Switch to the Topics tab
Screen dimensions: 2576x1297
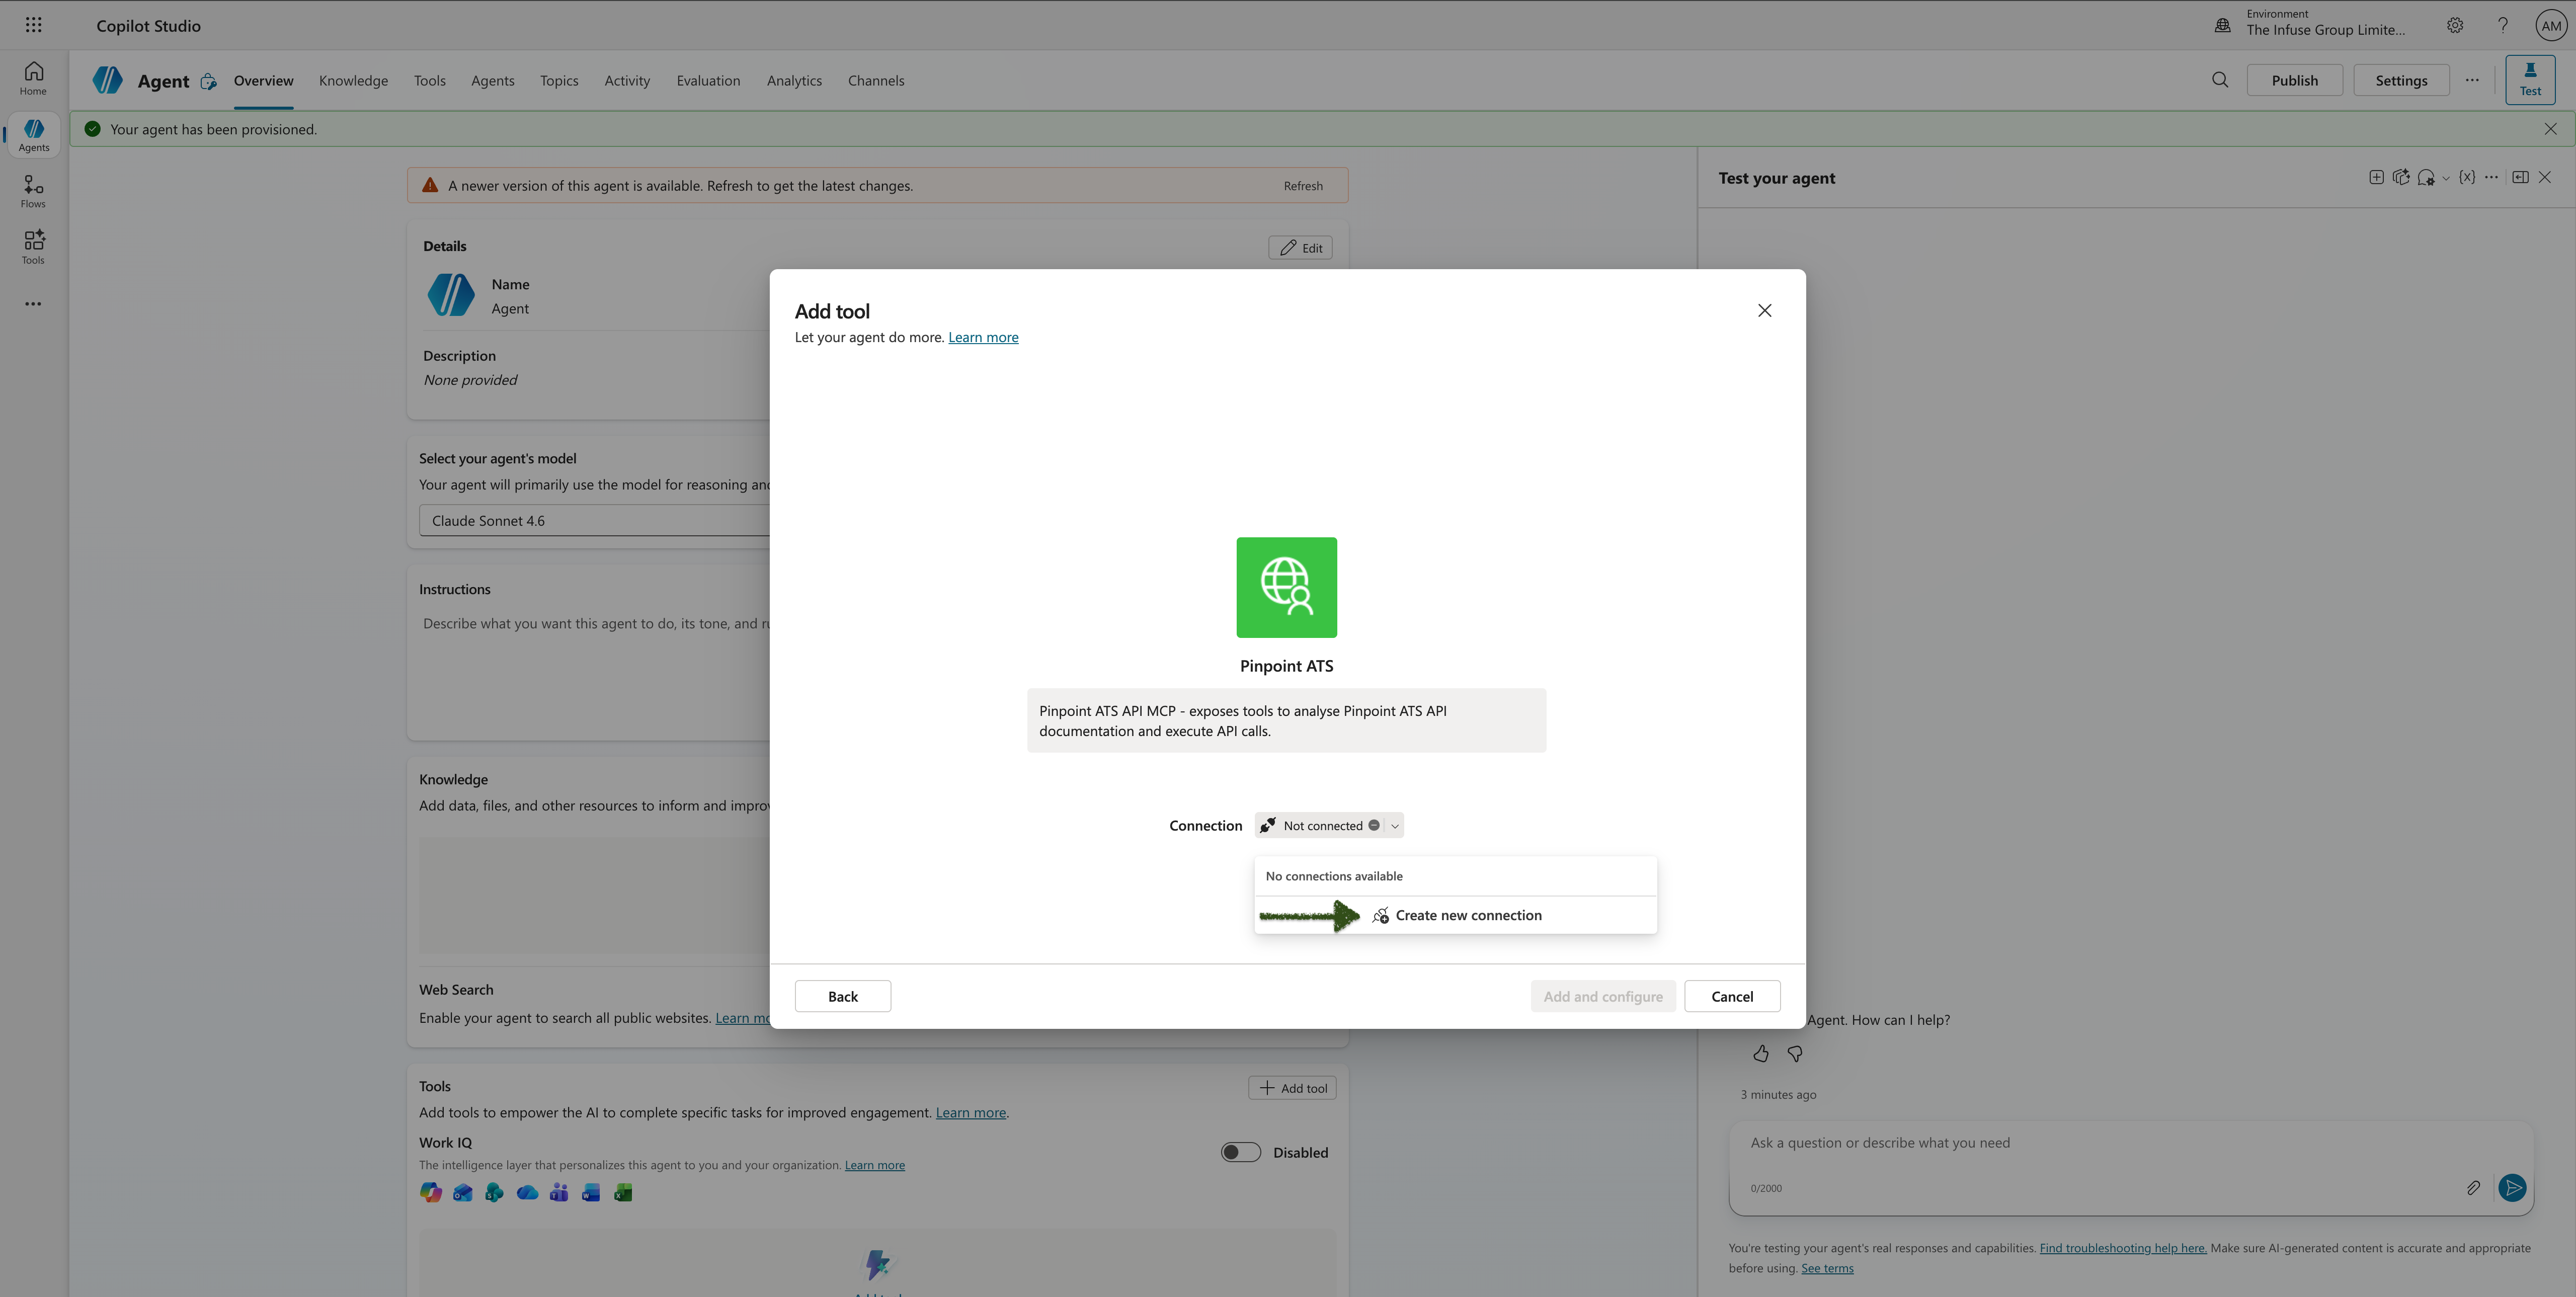[x=559, y=81]
